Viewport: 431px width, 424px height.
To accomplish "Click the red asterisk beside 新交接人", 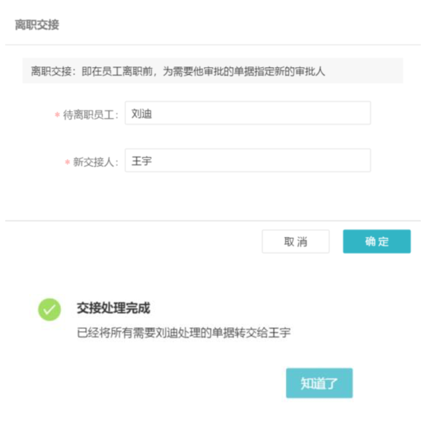I will point(67,162).
